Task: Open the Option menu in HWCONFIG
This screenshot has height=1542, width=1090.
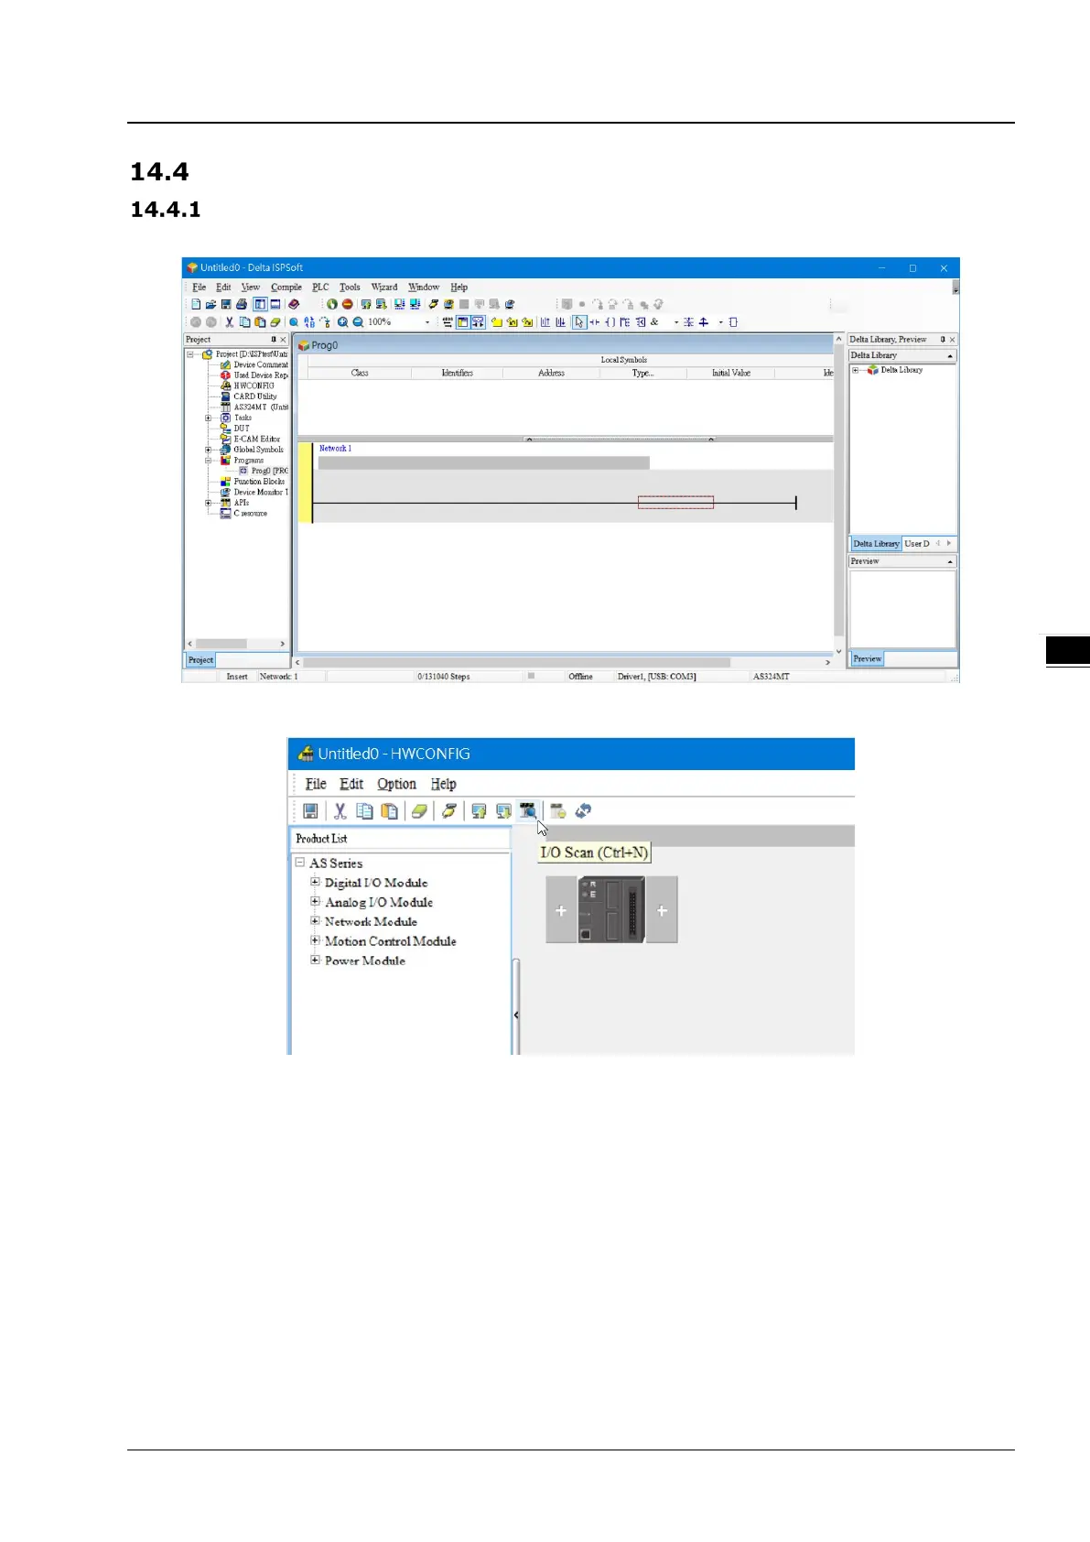Action: tap(396, 784)
